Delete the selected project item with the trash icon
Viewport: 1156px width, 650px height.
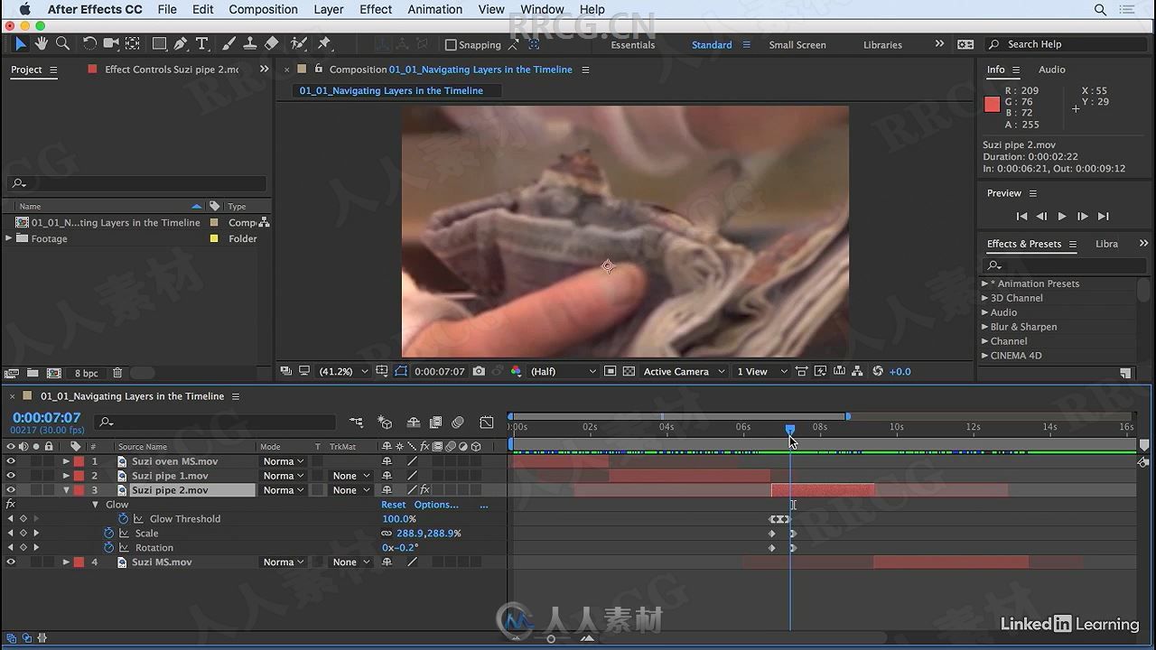coord(117,373)
